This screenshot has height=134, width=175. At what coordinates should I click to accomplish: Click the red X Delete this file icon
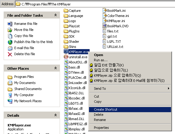coord(10,54)
